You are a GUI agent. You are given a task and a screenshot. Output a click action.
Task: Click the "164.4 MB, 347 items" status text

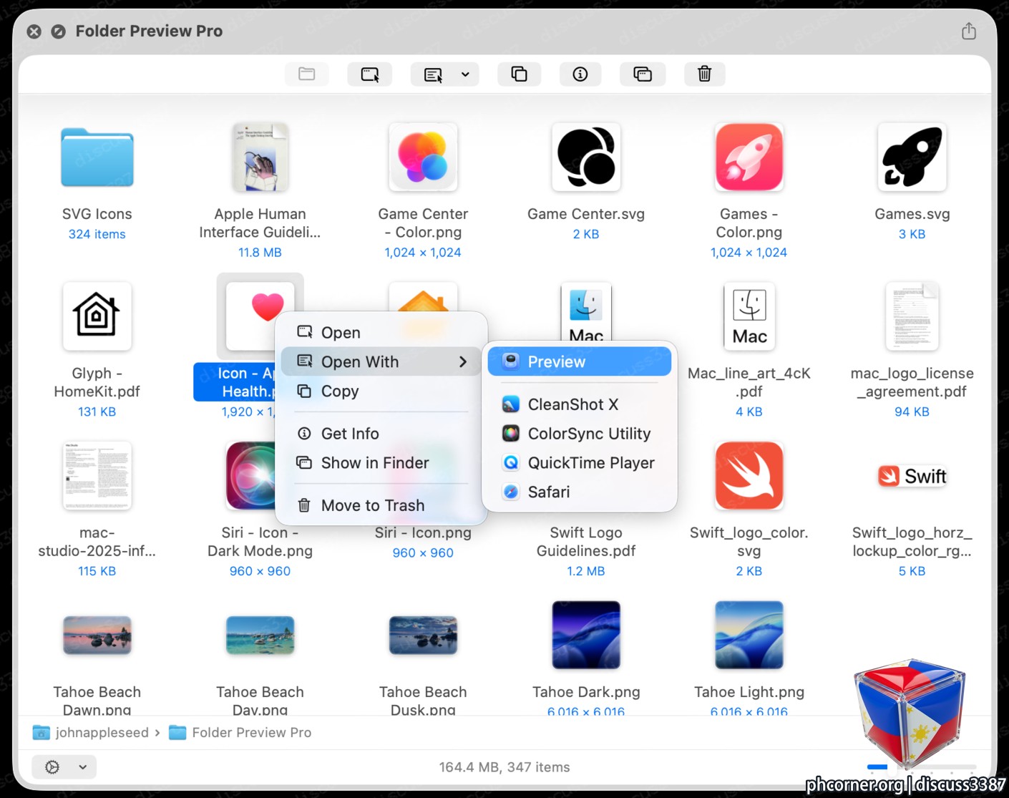point(504,767)
